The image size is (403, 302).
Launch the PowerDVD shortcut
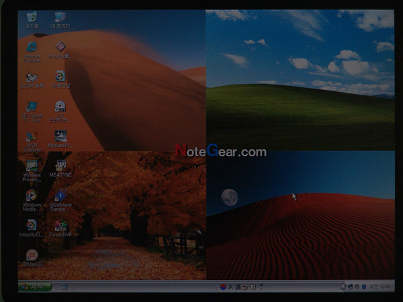tap(60, 228)
